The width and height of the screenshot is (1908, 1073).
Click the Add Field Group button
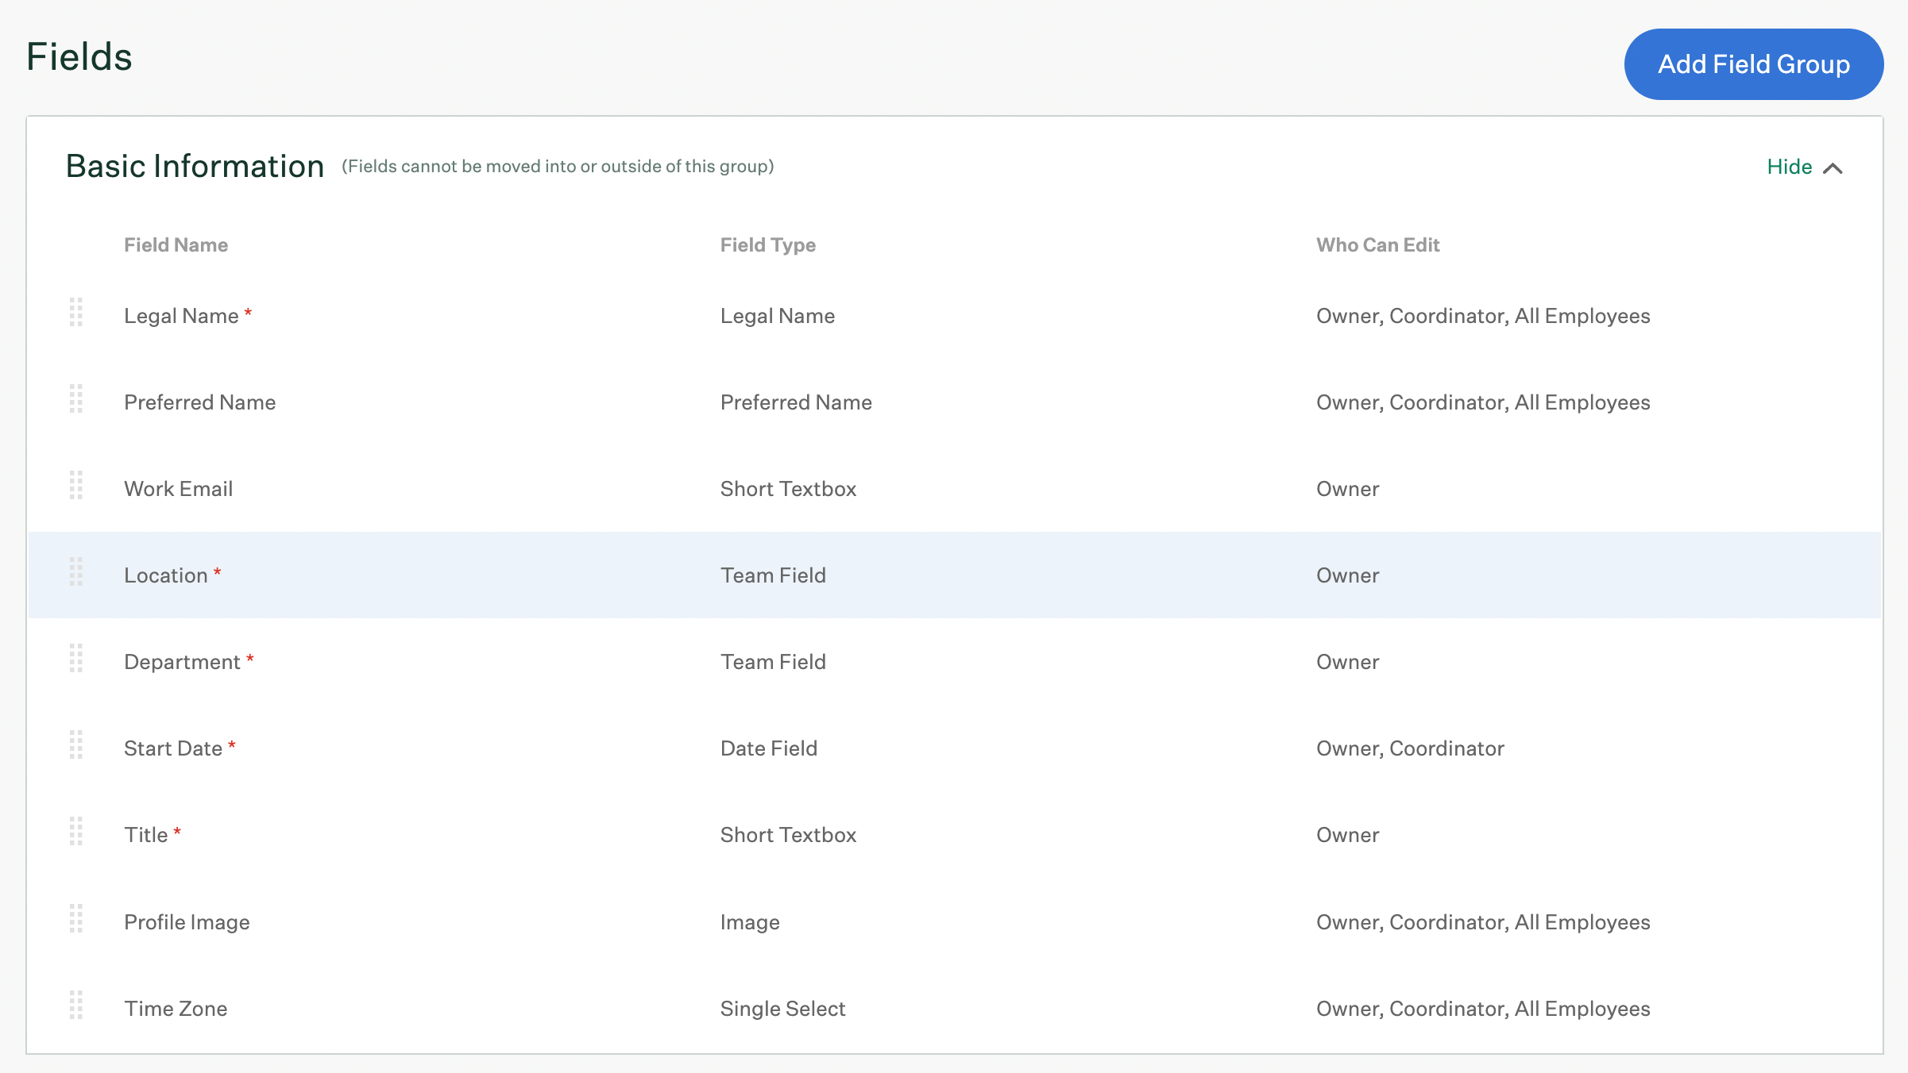point(1753,64)
